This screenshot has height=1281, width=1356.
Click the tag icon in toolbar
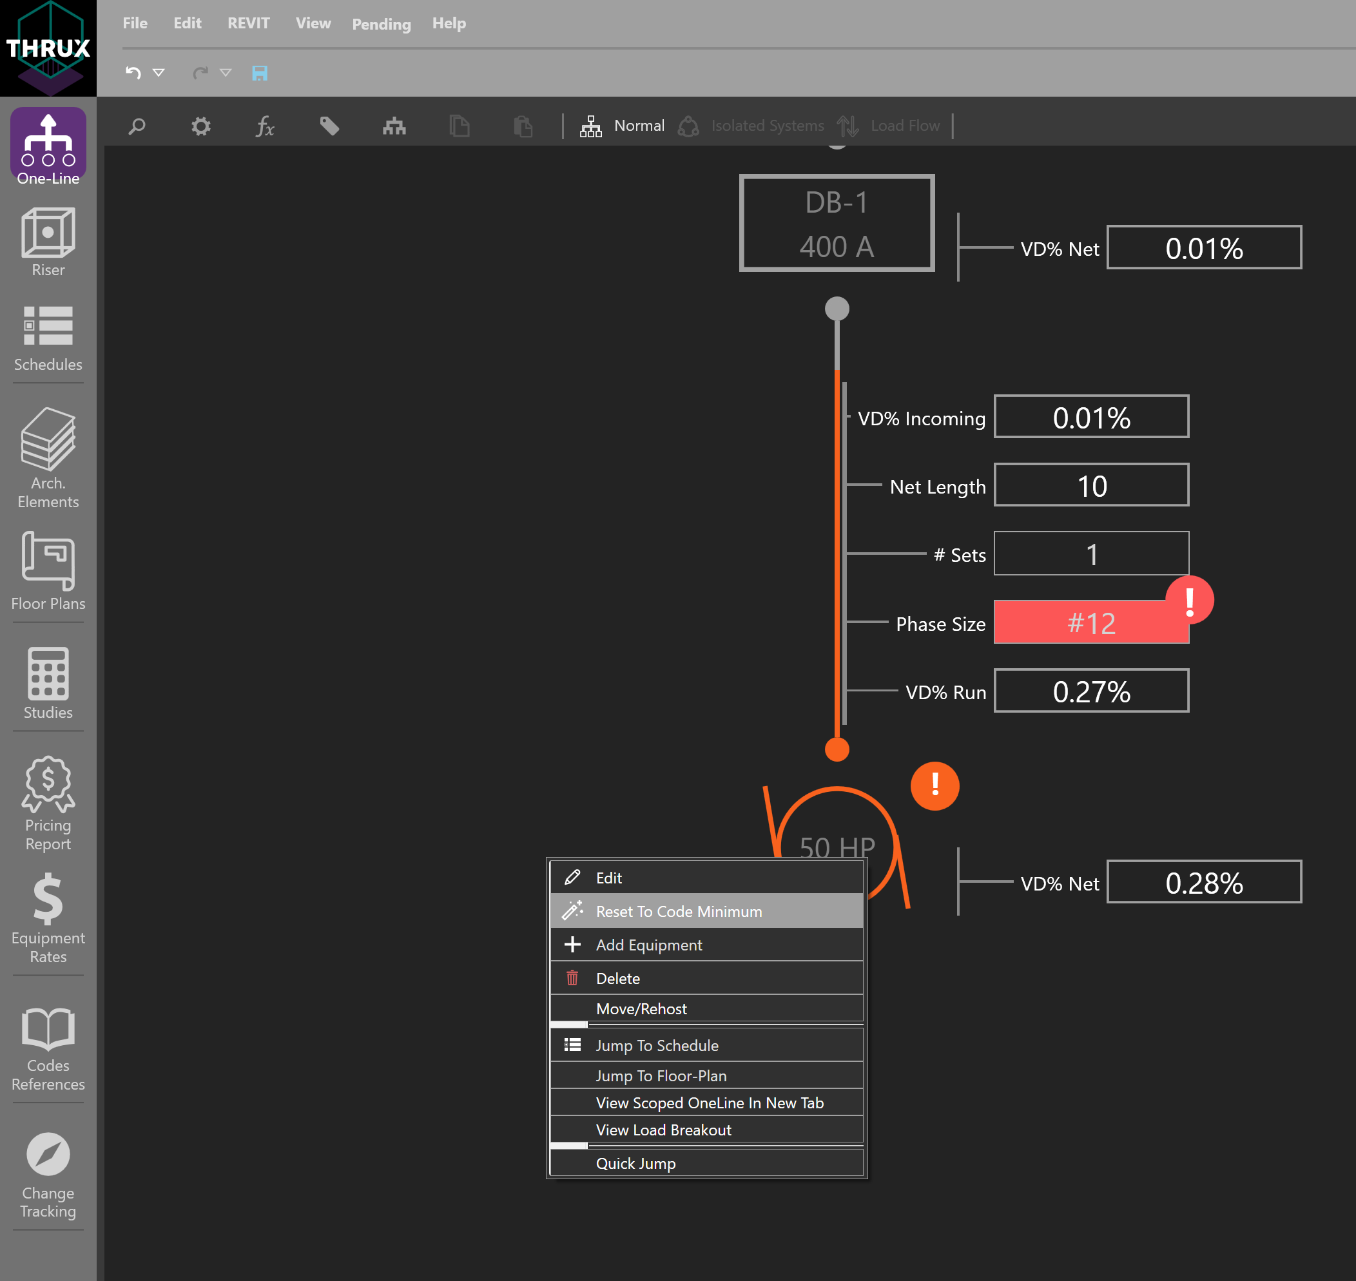coord(329,126)
